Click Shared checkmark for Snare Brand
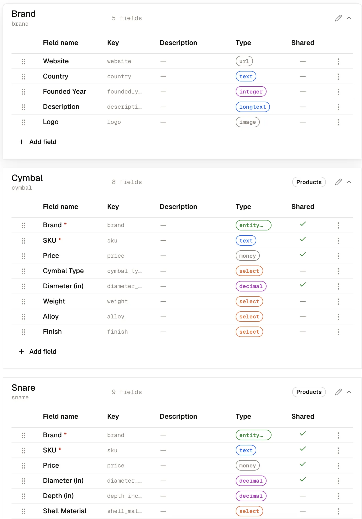The width and height of the screenshot is (362, 519). coord(303,434)
